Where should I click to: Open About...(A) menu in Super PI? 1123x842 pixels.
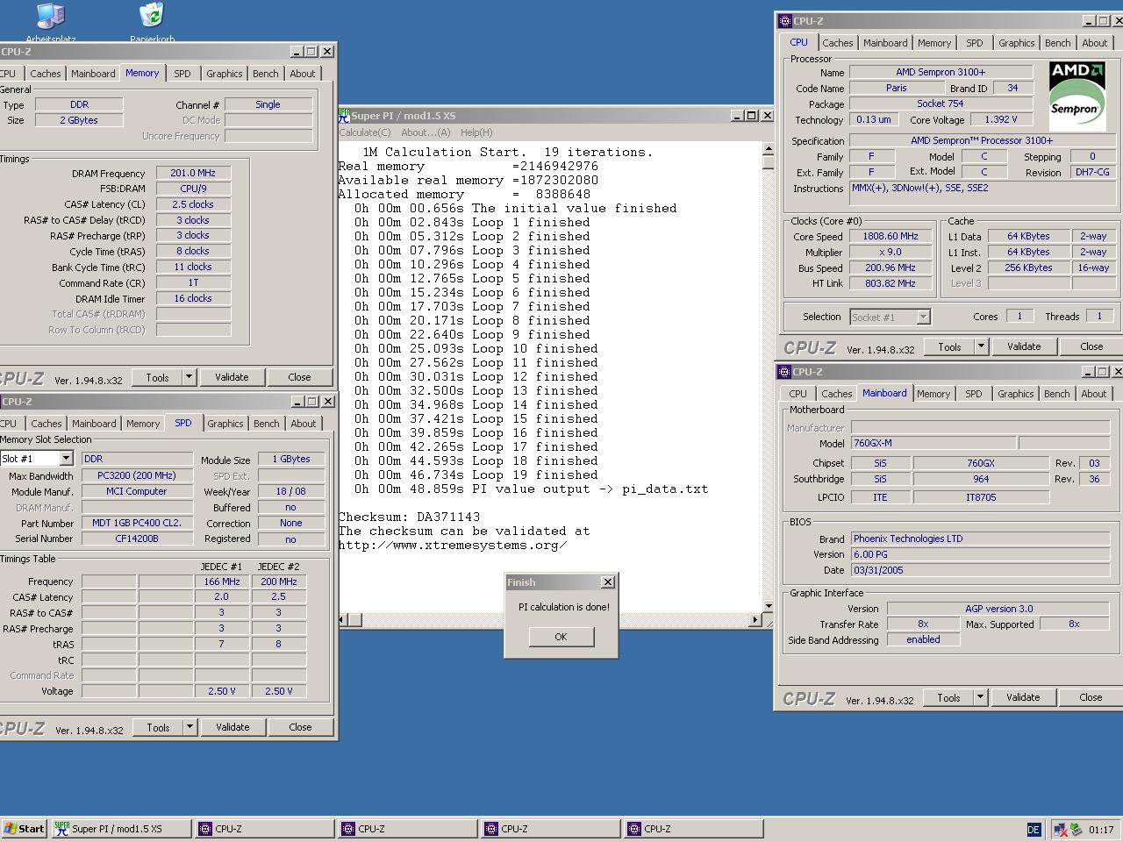[x=426, y=132]
